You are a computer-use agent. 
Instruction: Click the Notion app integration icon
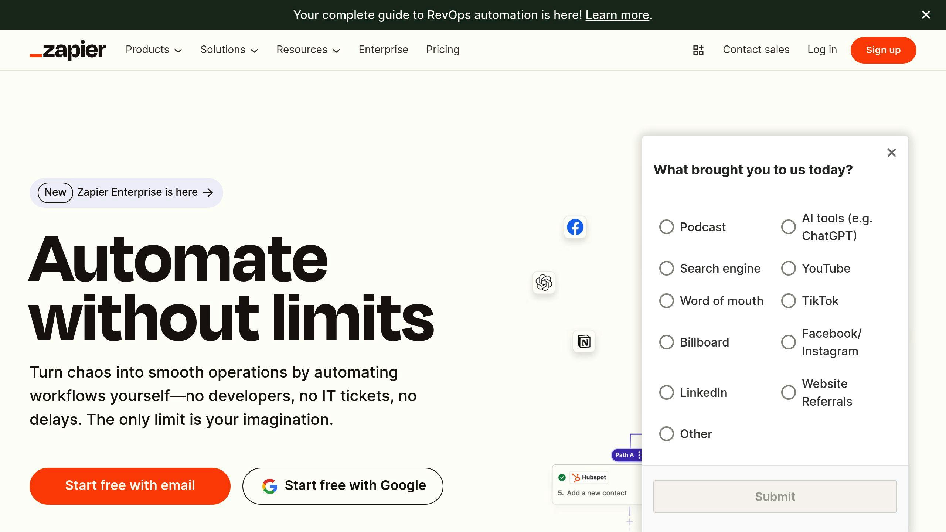583,341
